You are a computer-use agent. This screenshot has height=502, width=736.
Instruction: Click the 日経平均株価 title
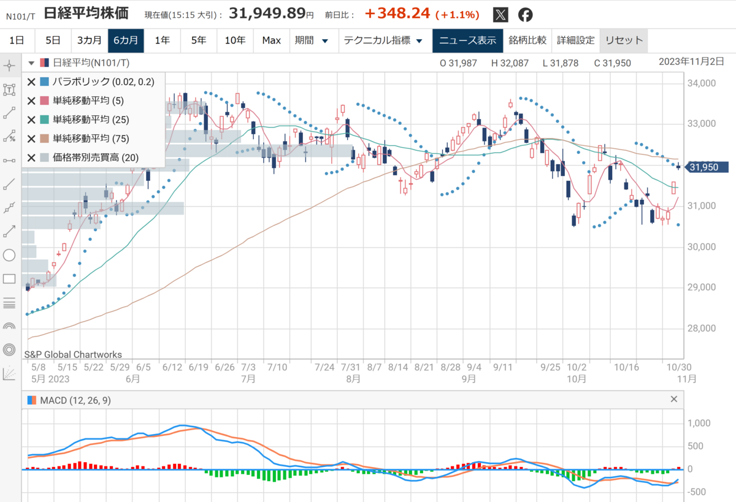pyautogui.click(x=86, y=14)
